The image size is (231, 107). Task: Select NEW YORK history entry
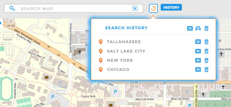(x=120, y=60)
